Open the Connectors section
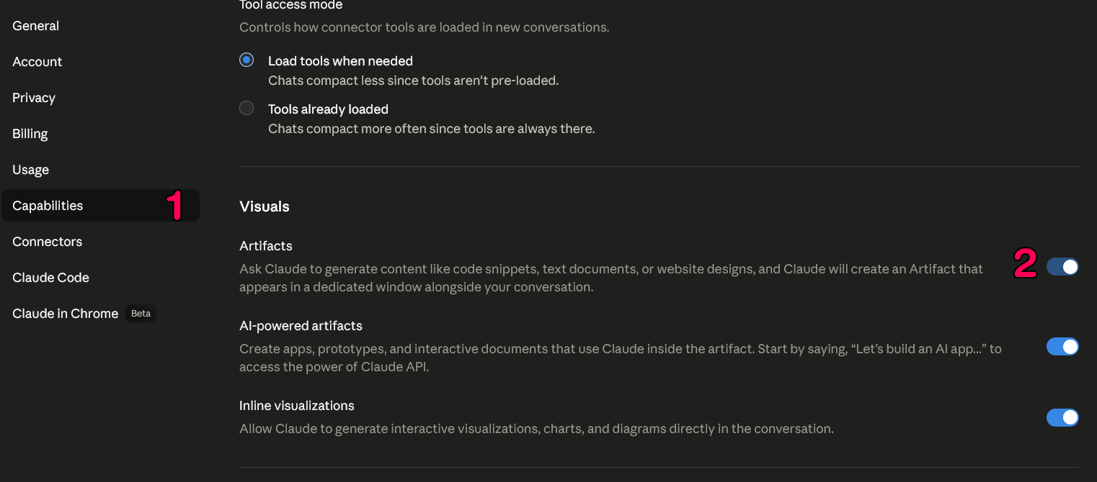The image size is (1097, 482). point(47,241)
